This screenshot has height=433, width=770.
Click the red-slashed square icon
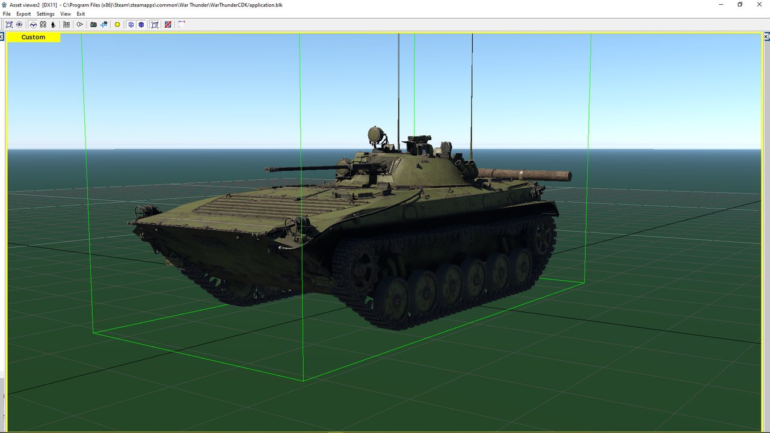click(x=168, y=25)
